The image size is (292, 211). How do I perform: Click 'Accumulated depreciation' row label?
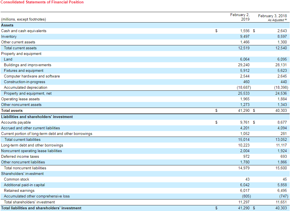[25, 88]
